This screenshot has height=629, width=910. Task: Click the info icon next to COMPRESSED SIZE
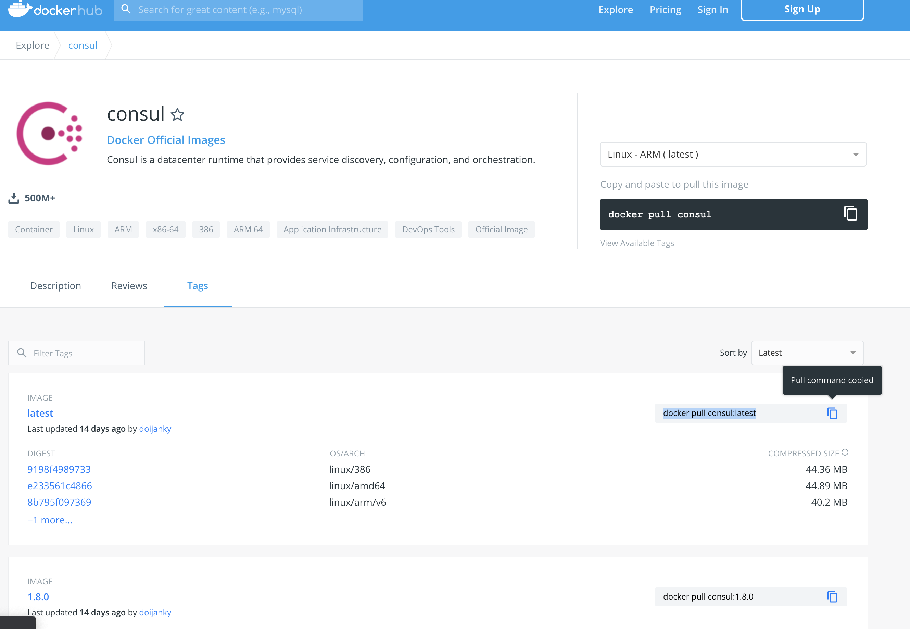coord(845,452)
